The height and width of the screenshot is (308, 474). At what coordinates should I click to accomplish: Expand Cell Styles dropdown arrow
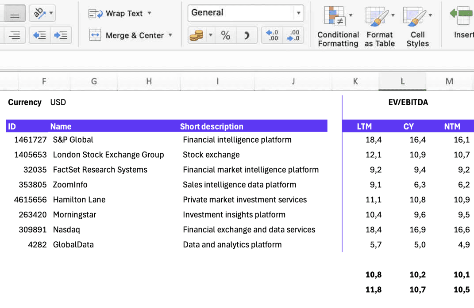point(431,15)
